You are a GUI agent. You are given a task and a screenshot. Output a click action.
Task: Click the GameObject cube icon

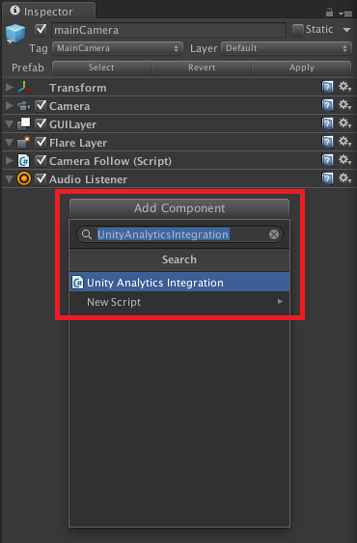[15, 34]
